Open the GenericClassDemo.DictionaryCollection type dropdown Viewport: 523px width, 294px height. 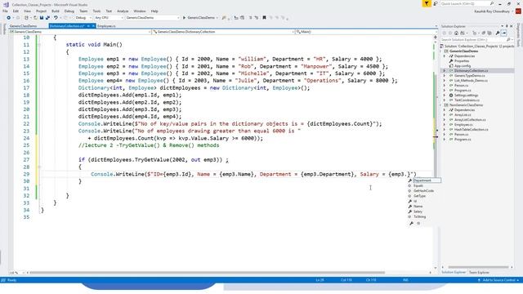(x=223, y=32)
